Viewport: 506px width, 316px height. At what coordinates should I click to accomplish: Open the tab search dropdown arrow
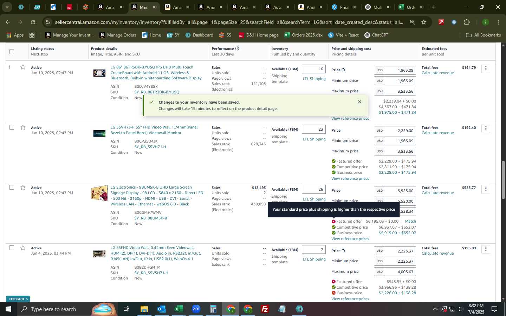tap(7, 7)
